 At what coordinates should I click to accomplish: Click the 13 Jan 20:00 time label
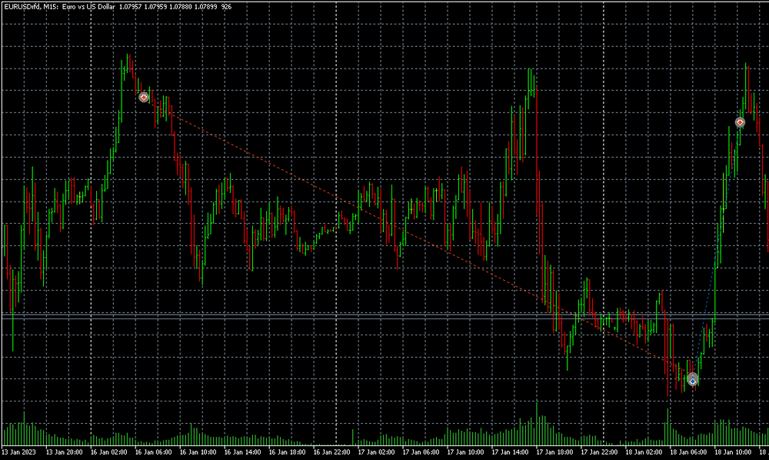[64, 452]
